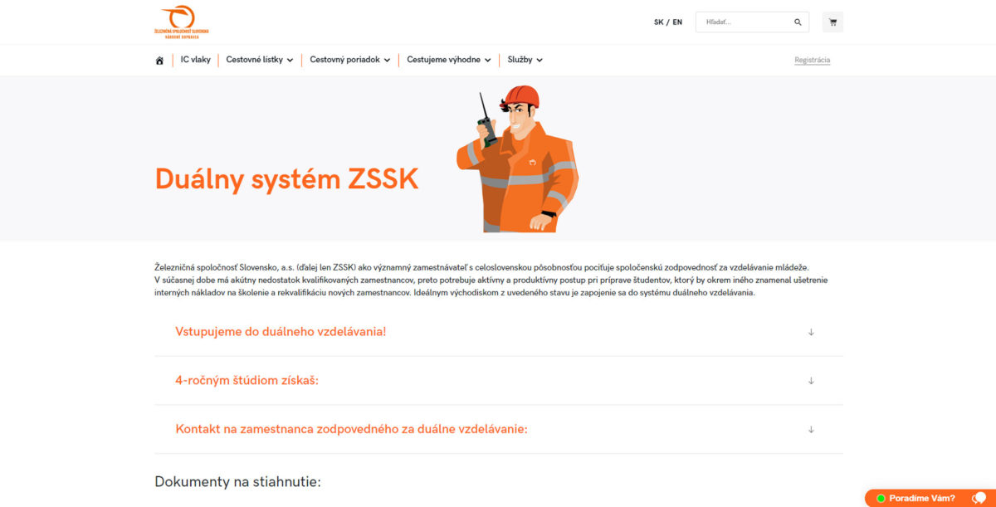996x507 pixels.
Task: Open Cestujeme výhodne dropdown menu
Action: (449, 60)
